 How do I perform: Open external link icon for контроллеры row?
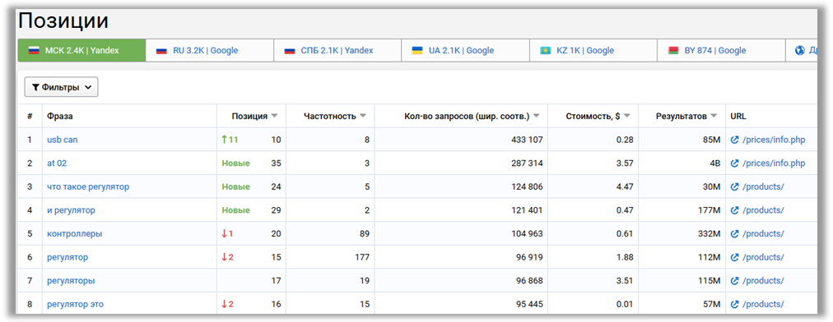coord(735,234)
